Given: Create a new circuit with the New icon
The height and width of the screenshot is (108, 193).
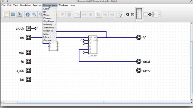Looking at the screenshot, I should (6, 15).
